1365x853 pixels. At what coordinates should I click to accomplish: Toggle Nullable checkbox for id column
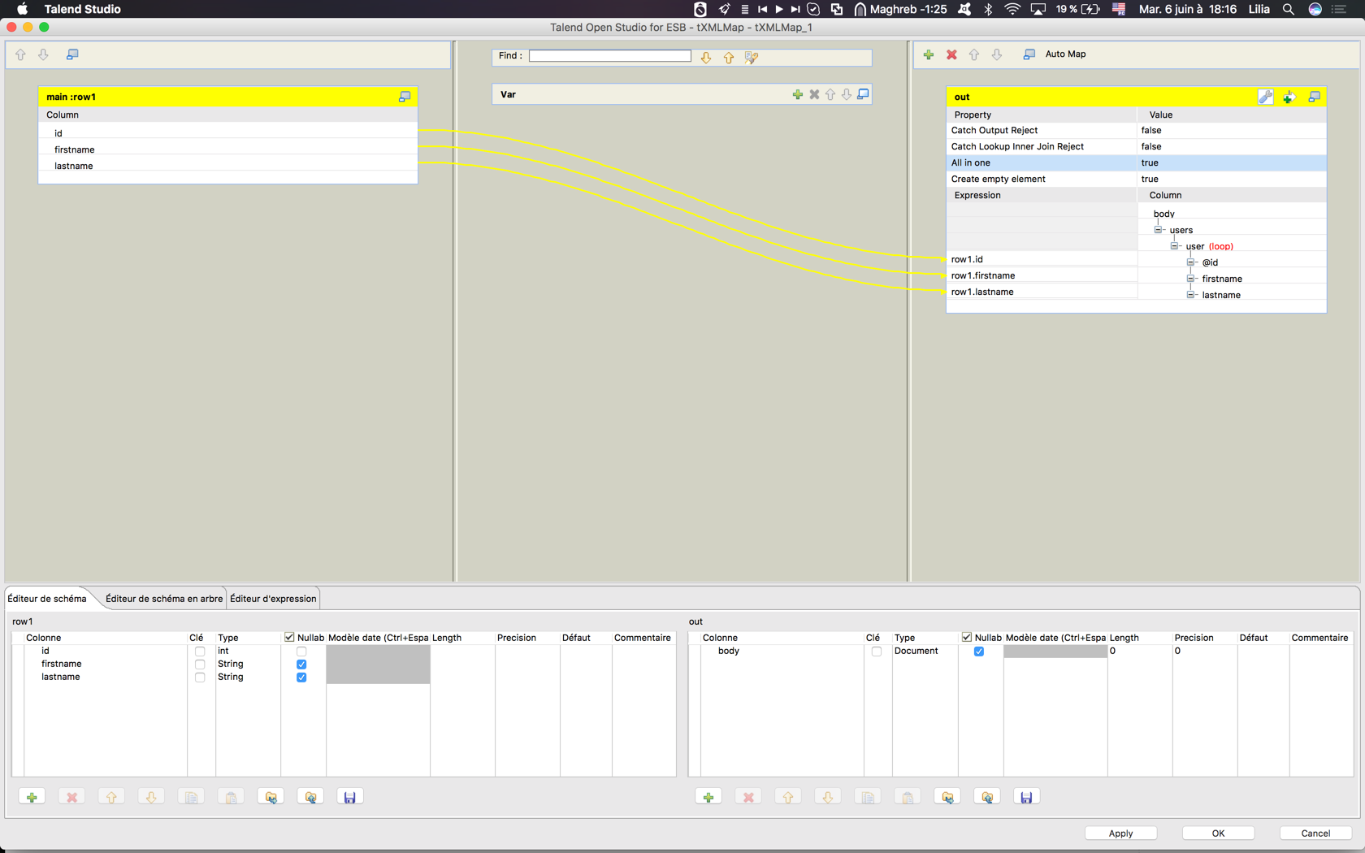301,652
